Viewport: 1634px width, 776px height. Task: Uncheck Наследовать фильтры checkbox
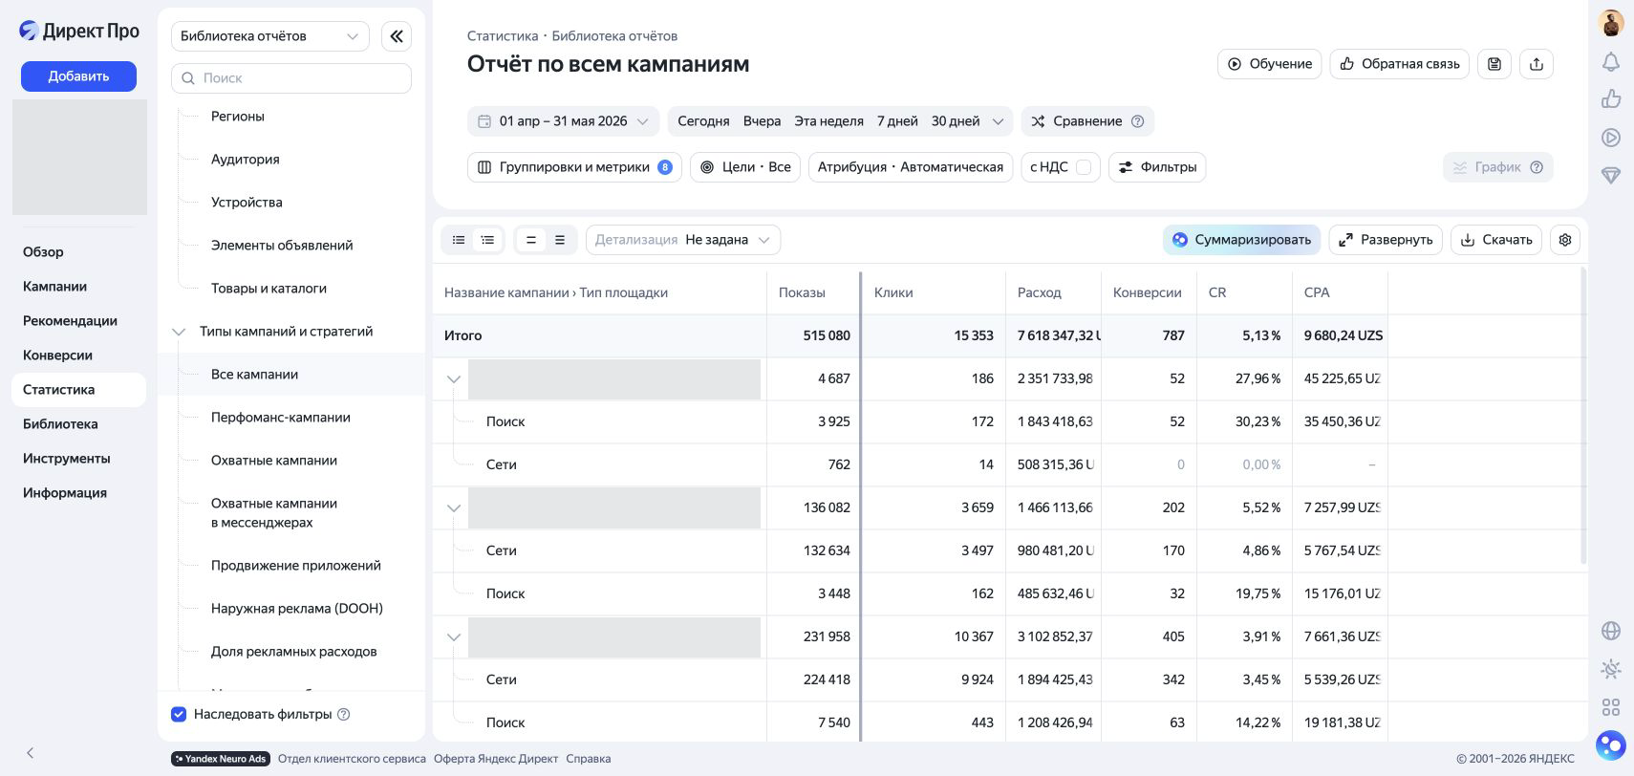click(x=179, y=714)
